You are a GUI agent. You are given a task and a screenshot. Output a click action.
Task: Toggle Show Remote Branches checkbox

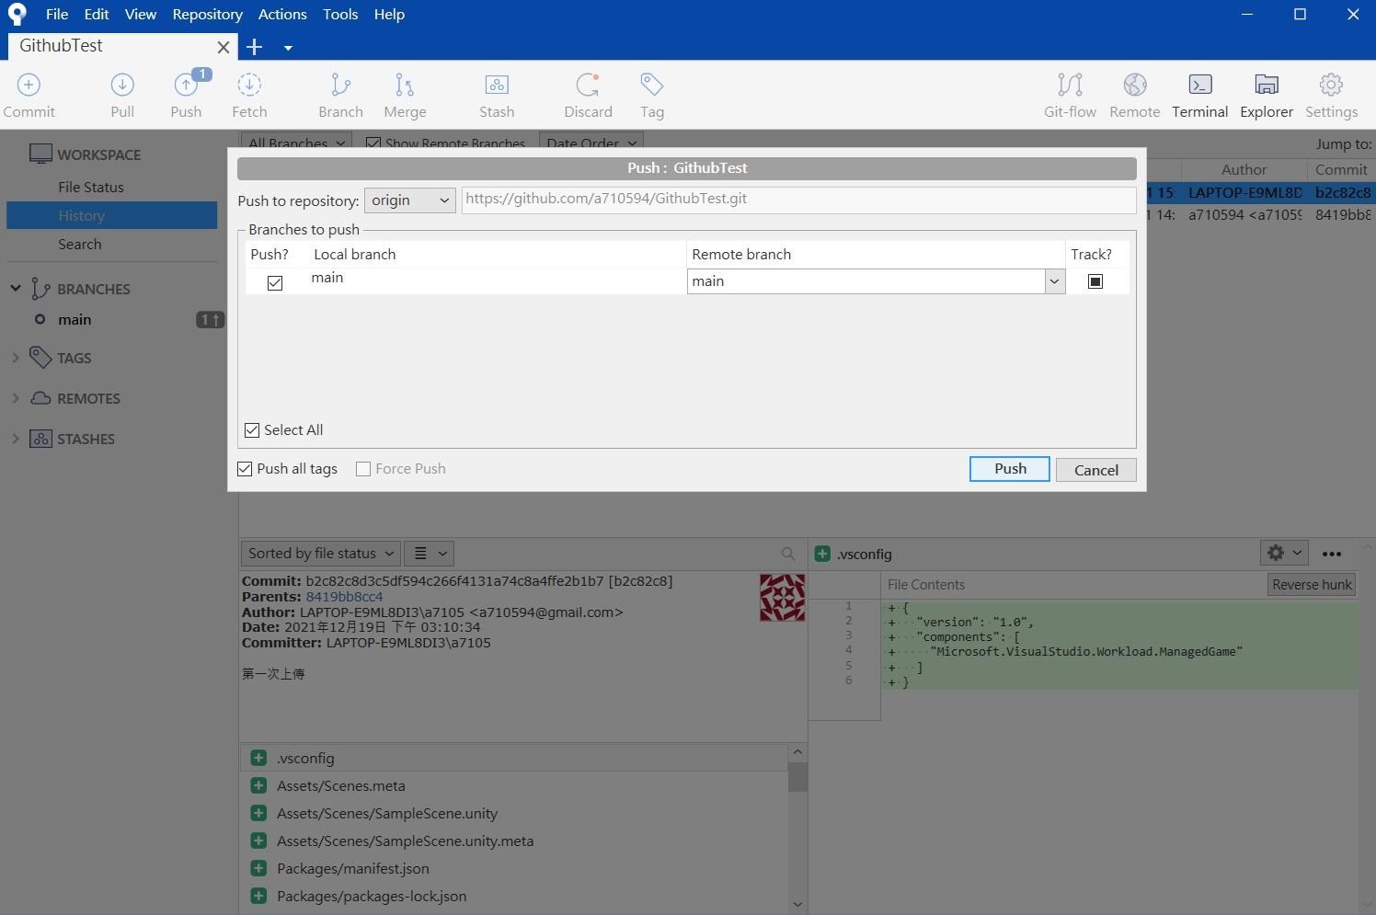pos(373,143)
